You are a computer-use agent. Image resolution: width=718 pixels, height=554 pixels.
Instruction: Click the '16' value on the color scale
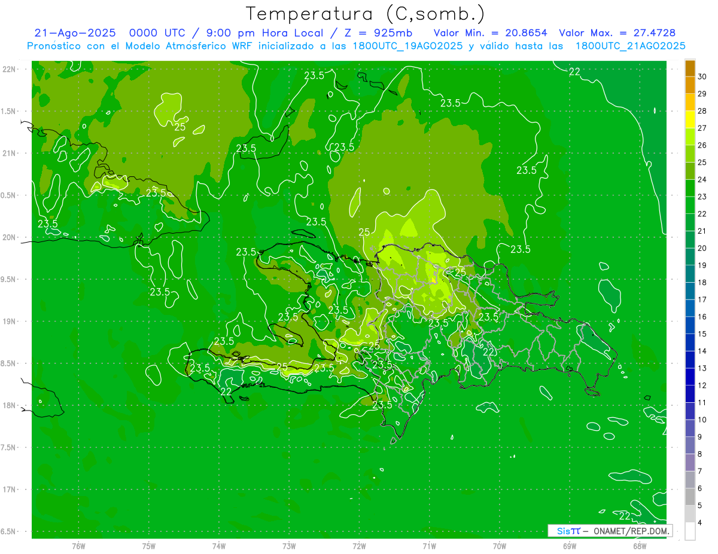(702, 317)
